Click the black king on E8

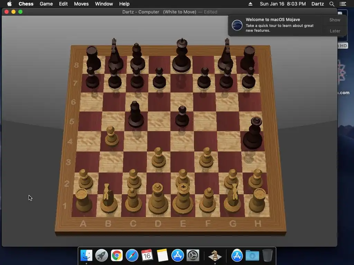coord(182,56)
